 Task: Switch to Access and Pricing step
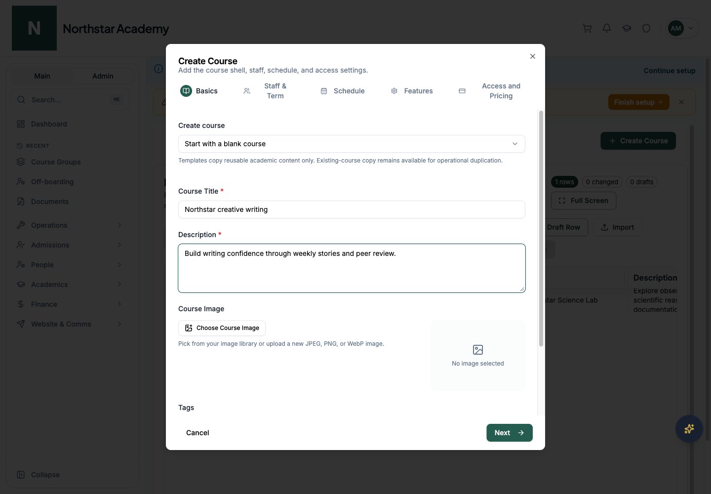pos(490,91)
